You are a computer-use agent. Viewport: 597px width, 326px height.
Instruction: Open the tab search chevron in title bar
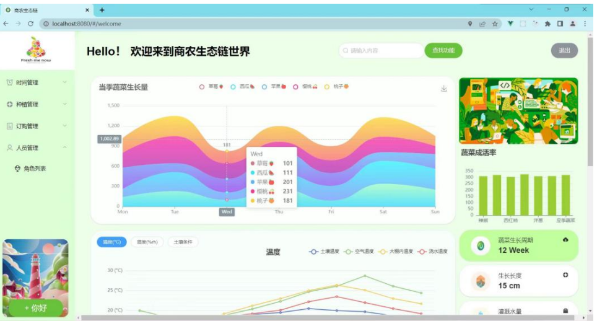tap(531, 9)
